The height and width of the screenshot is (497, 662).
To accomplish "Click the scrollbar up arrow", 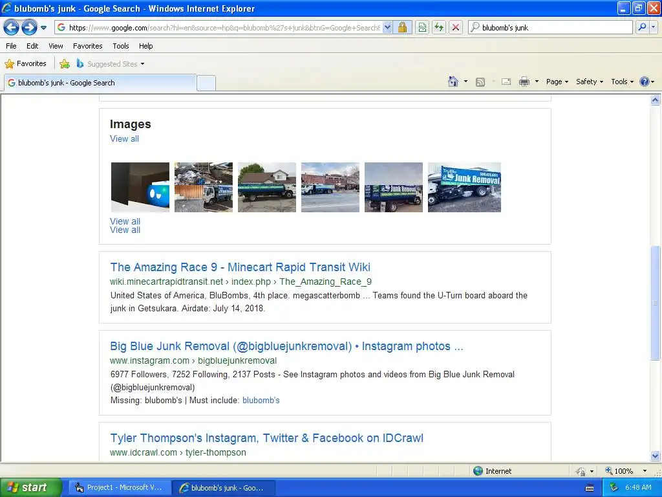I will click(656, 100).
